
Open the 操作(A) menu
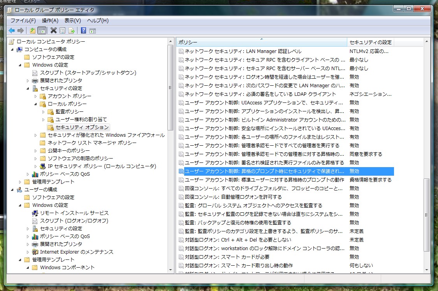coord(50,20)
